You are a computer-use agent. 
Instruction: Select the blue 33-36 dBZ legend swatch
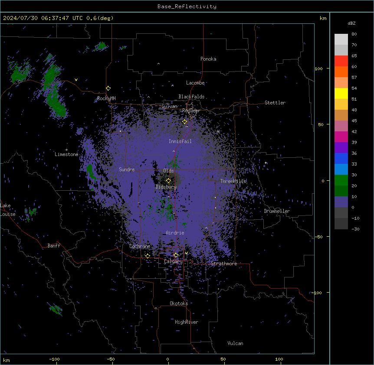coord(341,158)
